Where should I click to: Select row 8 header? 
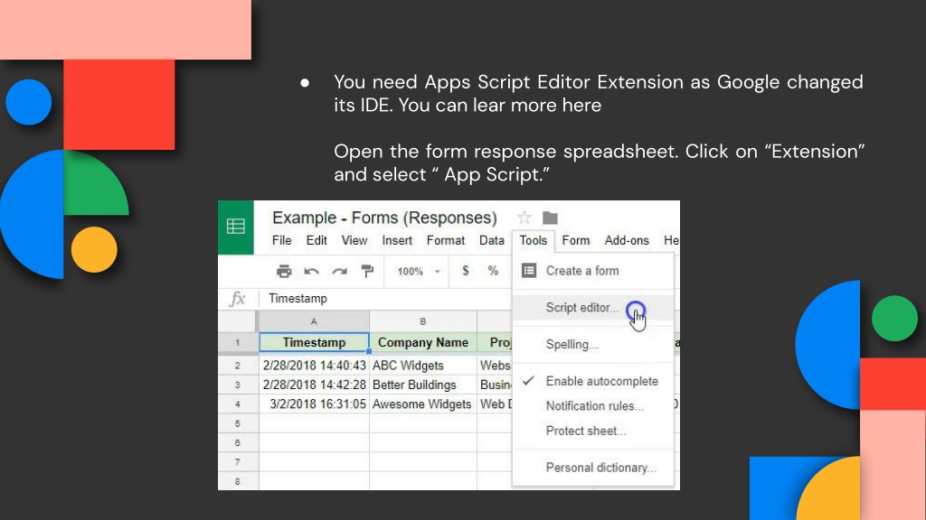click(238, 481)
